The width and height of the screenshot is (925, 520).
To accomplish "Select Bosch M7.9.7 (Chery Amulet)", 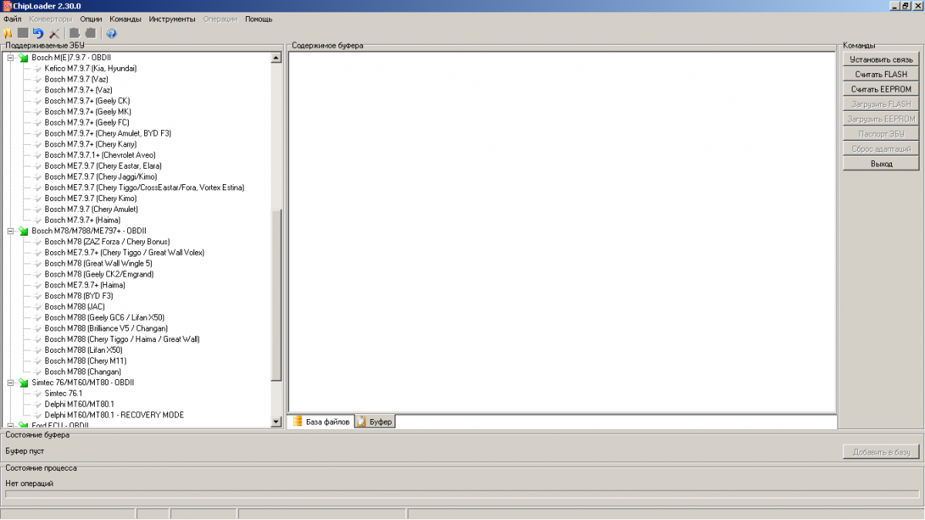I will [x=91, y=209].
